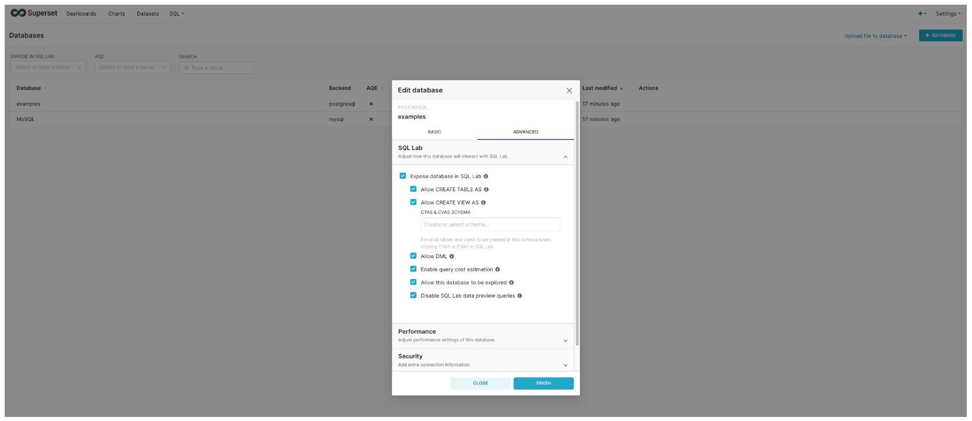Click info icon next to Allow CREATE VIEW AS
This screenshot has width=972, height=421.
483,203
